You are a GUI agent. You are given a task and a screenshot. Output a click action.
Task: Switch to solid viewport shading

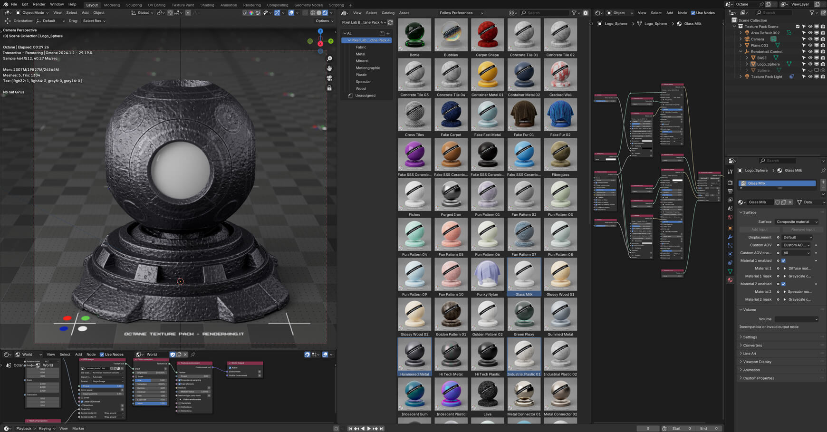point(319,13)
